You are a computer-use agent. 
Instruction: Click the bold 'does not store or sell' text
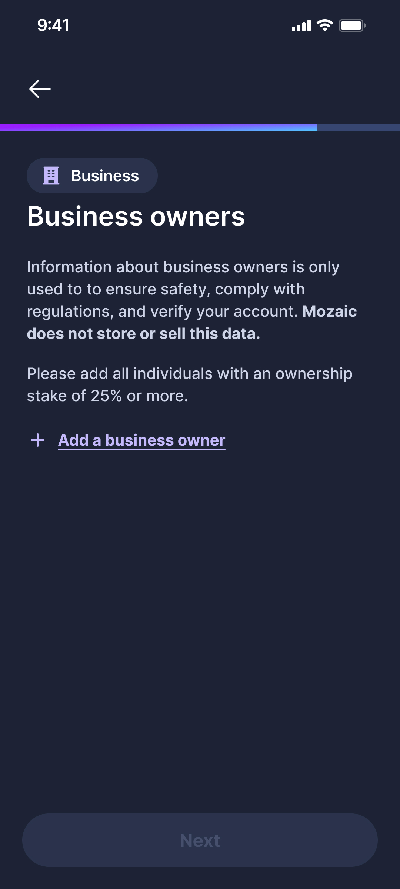point(143,334)
